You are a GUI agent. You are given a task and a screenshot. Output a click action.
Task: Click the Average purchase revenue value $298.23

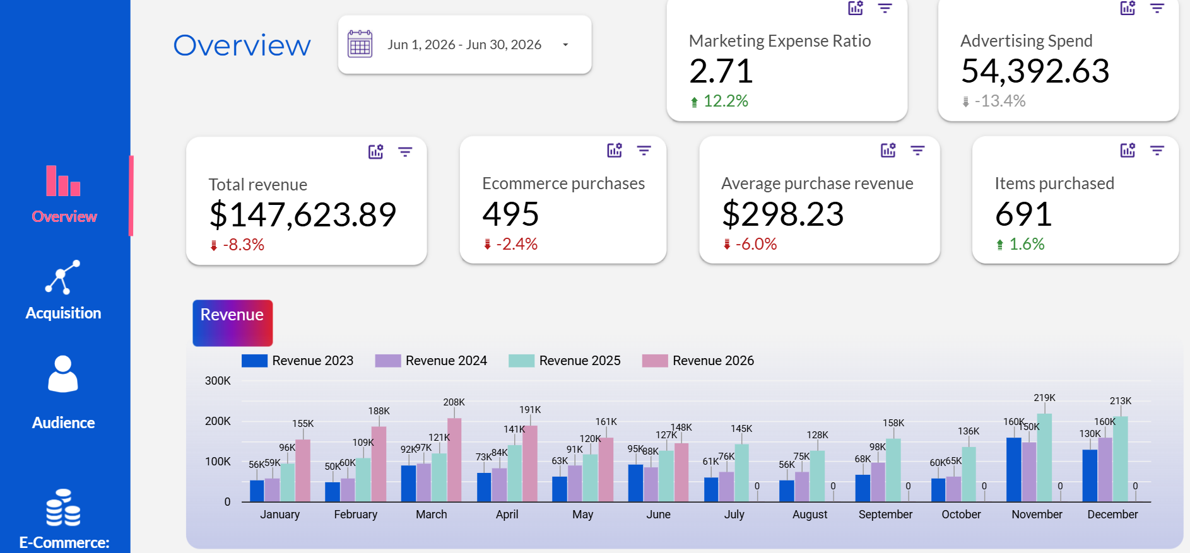(783, 214)
